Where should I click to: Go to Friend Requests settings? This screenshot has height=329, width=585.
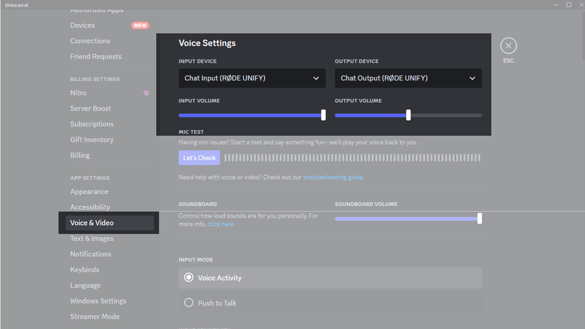click(96, 56)
